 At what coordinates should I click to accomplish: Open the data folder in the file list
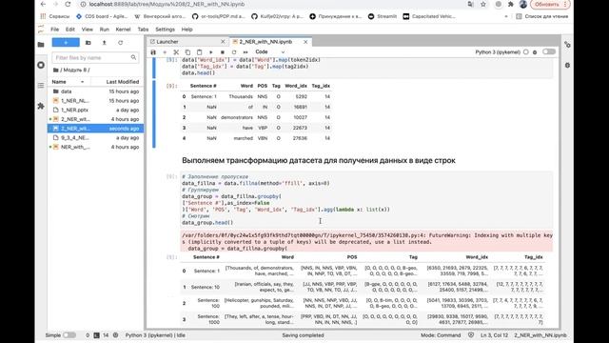point(95,91)
